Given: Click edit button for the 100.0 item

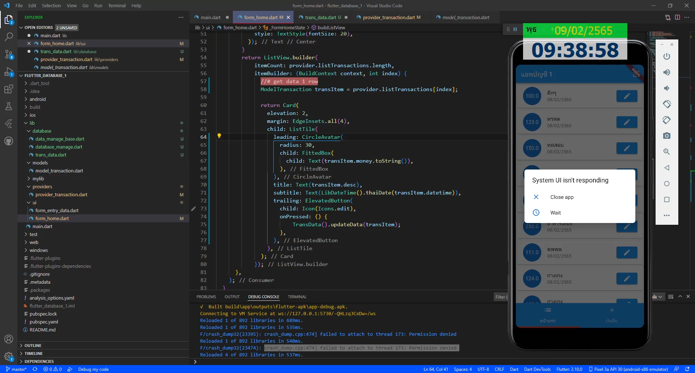Looking at the screenshot, I should pos(627,96).
